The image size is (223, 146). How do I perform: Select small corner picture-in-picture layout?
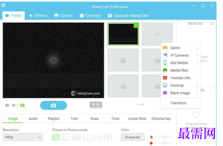coord(66,137)
